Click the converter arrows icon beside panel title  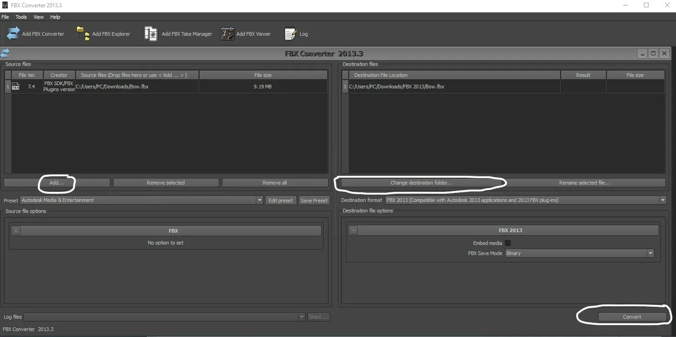coord(5,53)
